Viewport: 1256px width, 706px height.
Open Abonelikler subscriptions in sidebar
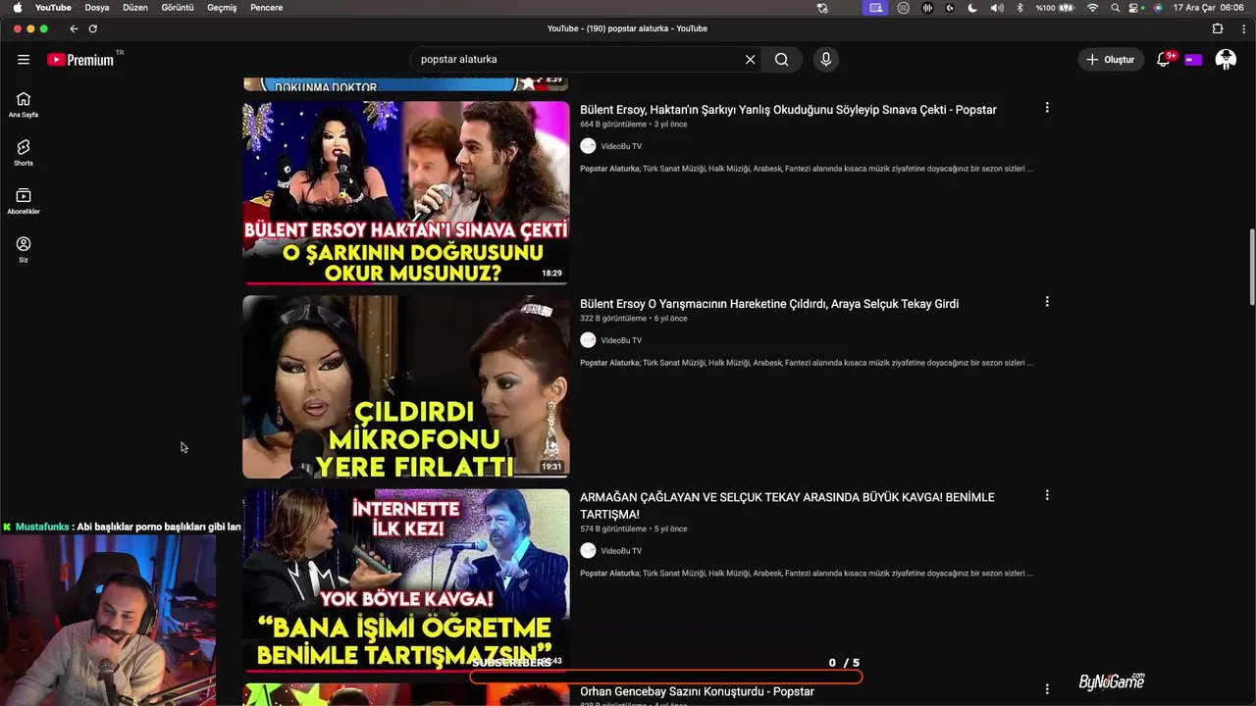[24, 201]
